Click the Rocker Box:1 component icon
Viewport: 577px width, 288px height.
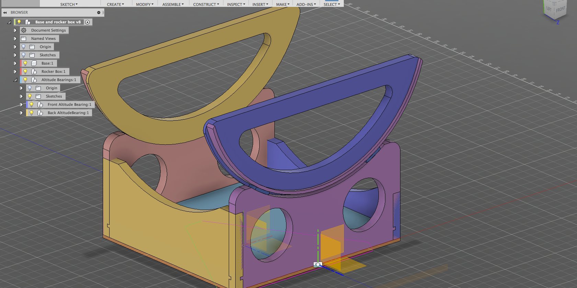click(34, 71)
